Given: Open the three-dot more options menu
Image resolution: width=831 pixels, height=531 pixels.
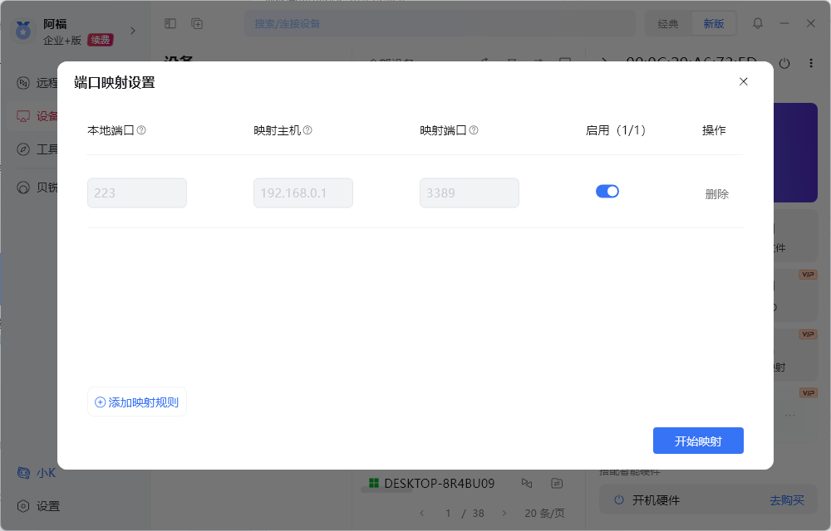Looking at the screenshot, I should click(x=810, y=62).
